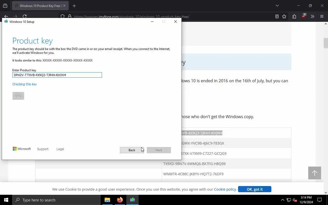Open a new Firefox tab
Viewport: 328px width, 205px height.
coord(74,6)
